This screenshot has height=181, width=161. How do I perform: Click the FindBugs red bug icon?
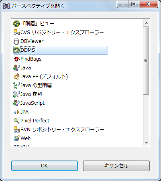click(x=16, y=59)
